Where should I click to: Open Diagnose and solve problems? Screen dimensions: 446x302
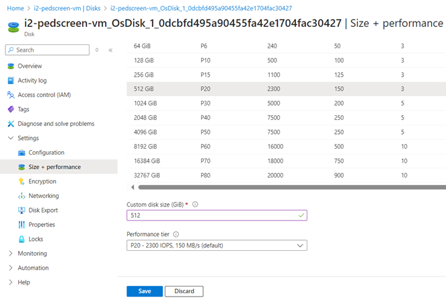[x=56, y=124]
